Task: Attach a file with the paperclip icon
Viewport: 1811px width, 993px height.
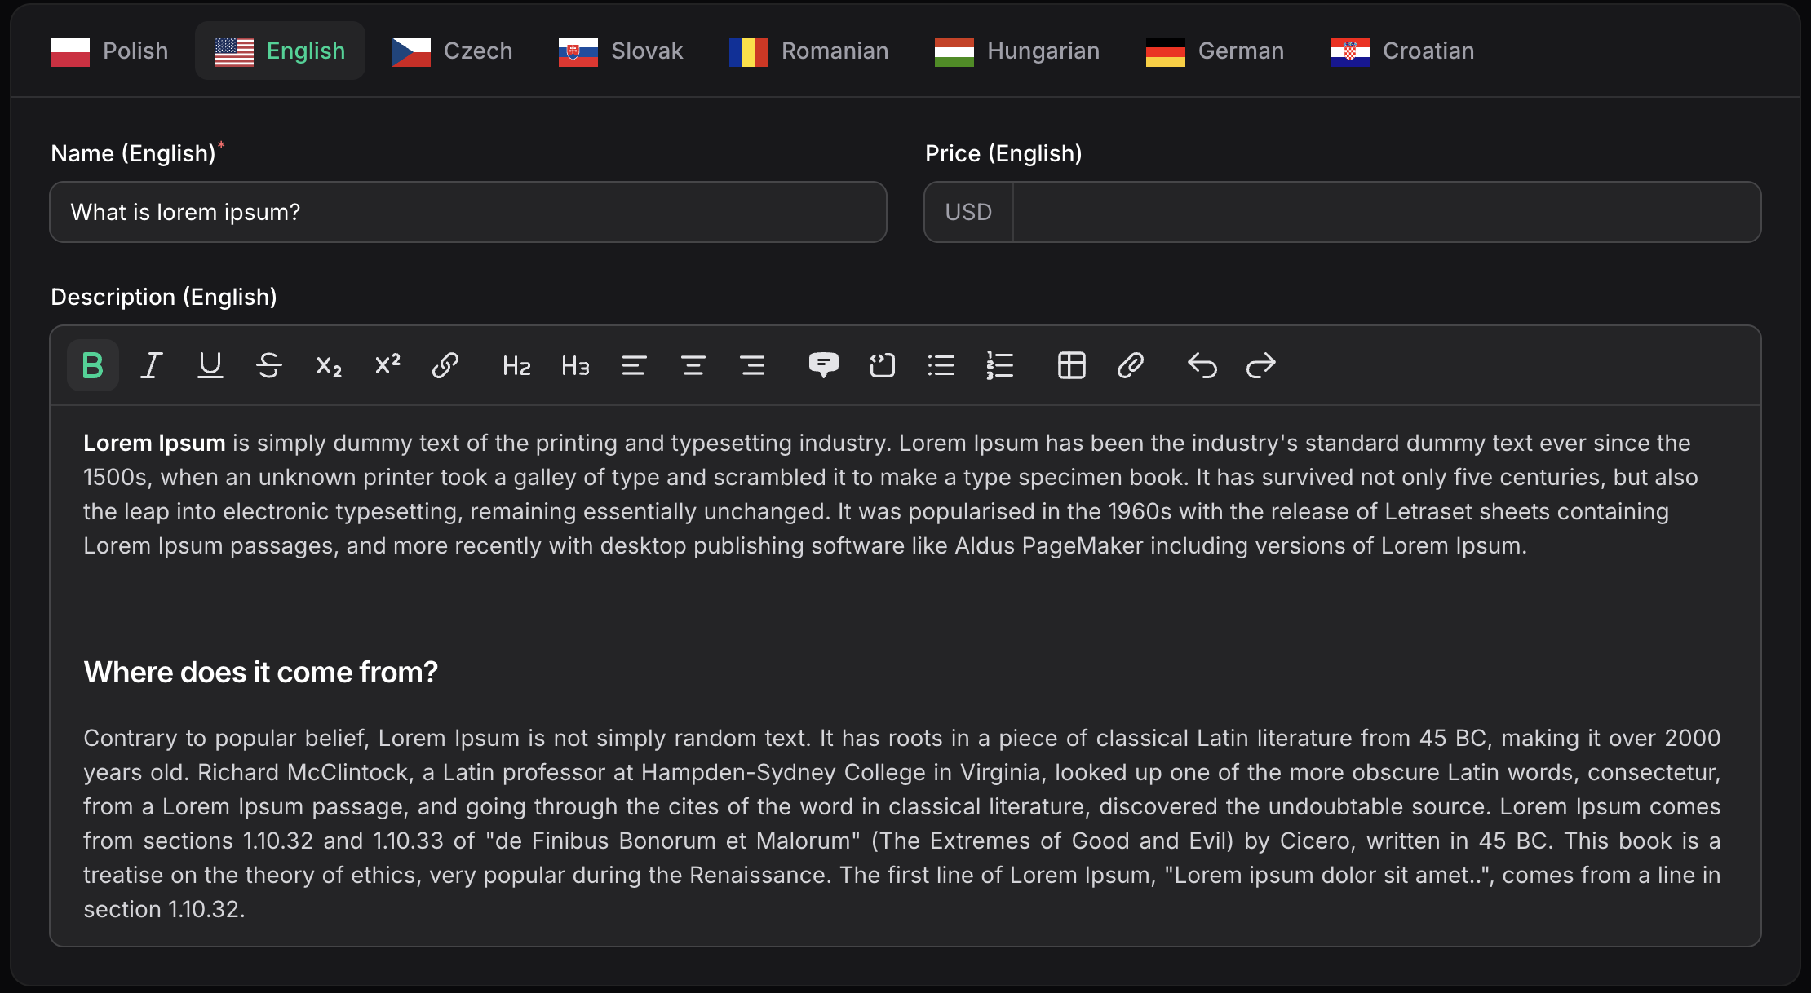Action: coord(1130,365)
